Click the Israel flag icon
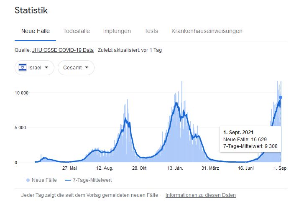The width and height of the screenshot is (304, 209). coord(23,68)
